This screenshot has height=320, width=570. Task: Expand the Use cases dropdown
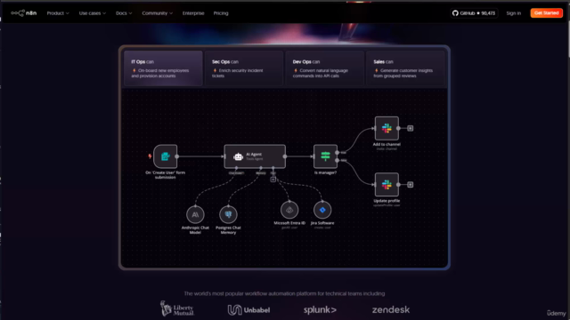point(93,13)
